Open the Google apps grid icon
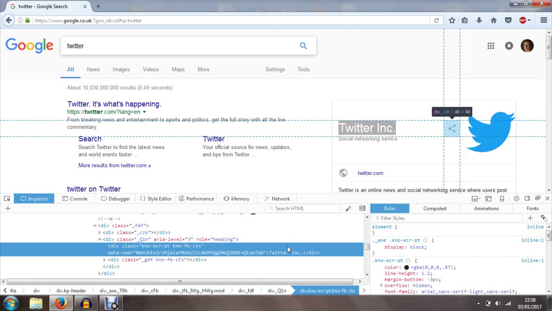This screenshot has height=311, width=552. click(491, 46)
